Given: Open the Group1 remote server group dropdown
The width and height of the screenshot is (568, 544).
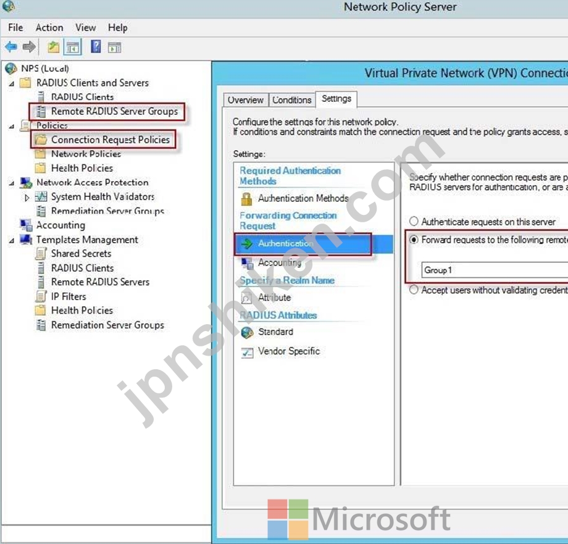Looking at the screenshot, I should 495,270.
